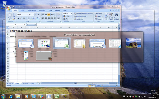Insert a new worksheet tab
This screenshot has width=159, height=99.
click(x=39, y=83)
